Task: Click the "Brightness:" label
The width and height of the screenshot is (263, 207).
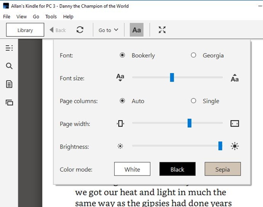Action: click(x=74, y=147)
